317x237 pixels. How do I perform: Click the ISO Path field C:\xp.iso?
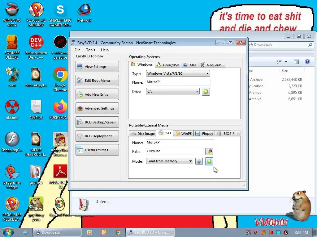coord(175,151)
